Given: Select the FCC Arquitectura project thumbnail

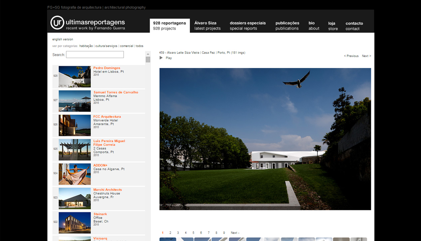Looking at the screenshot, I should pos(75,125).
